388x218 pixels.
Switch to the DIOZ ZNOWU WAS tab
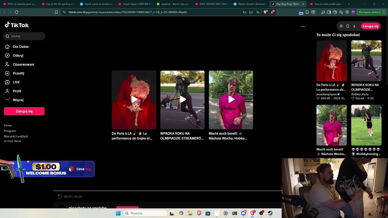pos(211,4)
